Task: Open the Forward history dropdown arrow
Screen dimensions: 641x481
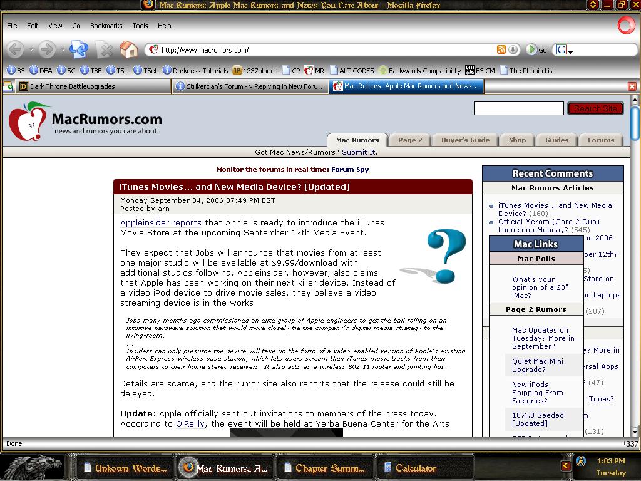Action: [63, 50]
